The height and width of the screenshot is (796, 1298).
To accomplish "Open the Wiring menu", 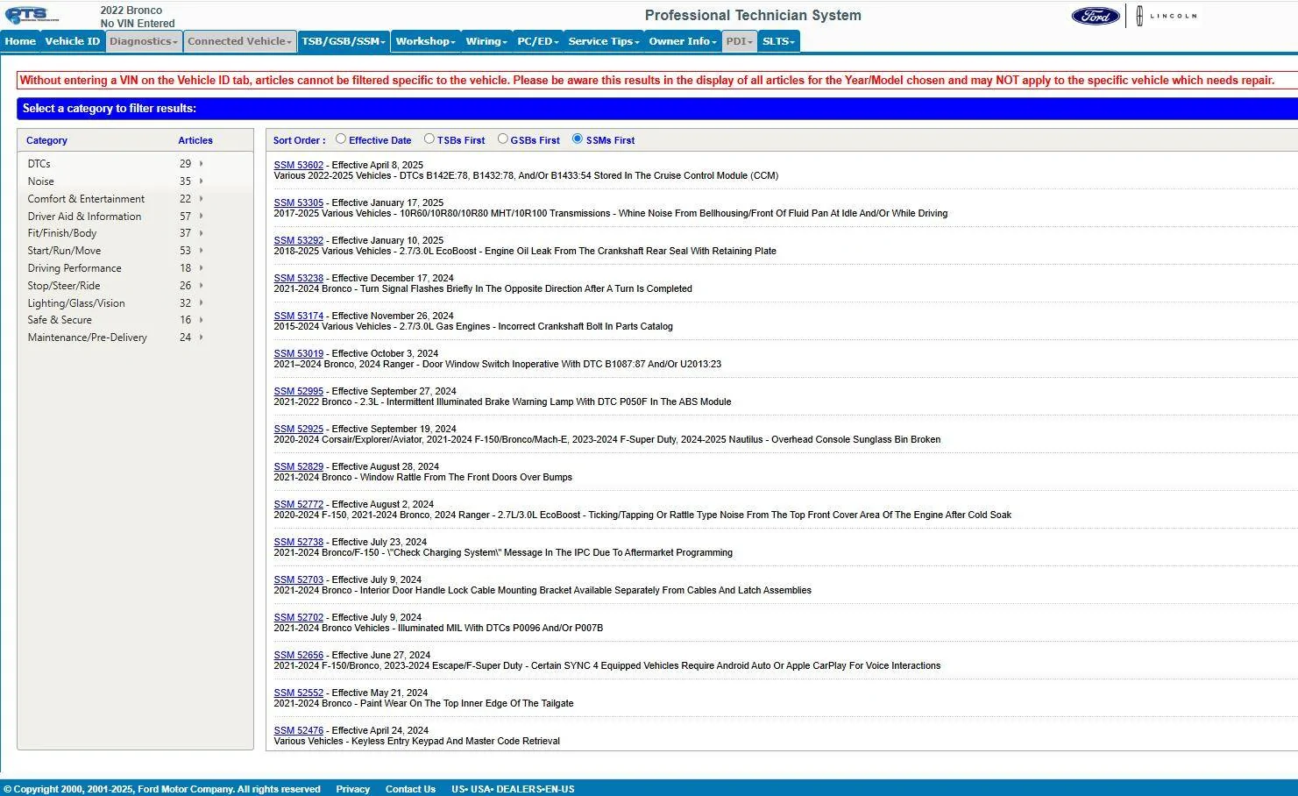I will pyautogui.click(x=486, y=41).
